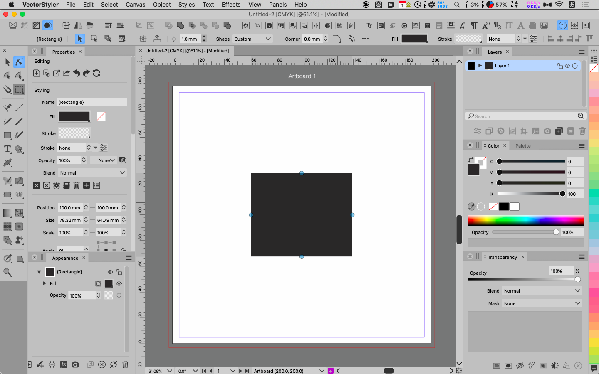Click the camera icon in Appearance panel footer
The image size is (599, 374).
[75, 364]
